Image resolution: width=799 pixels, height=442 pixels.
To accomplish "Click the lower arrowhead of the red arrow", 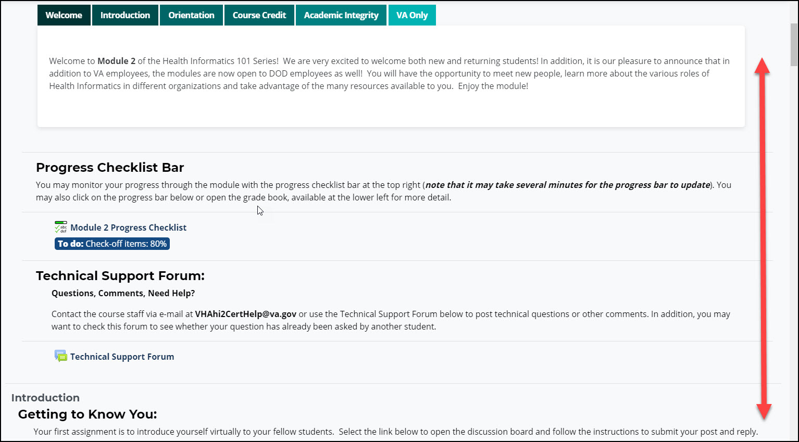I will click(x=764, y=411).
